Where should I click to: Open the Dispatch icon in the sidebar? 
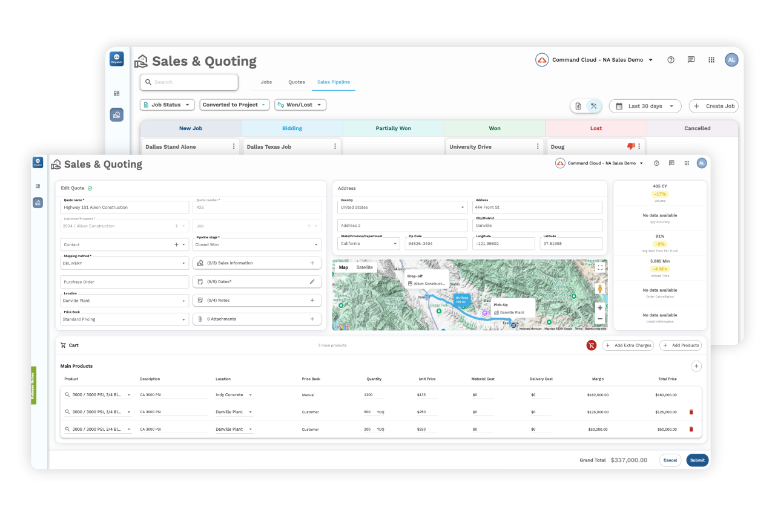(38, 162)
